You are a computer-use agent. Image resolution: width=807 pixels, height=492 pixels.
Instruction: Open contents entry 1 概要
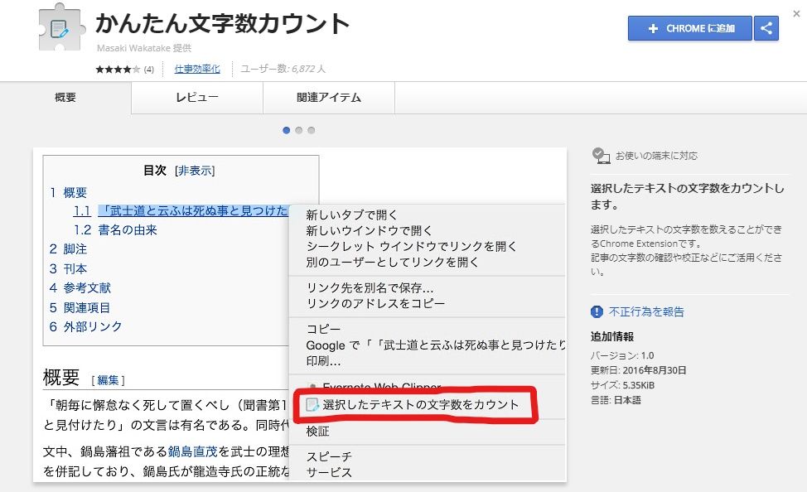coord(69,192)
